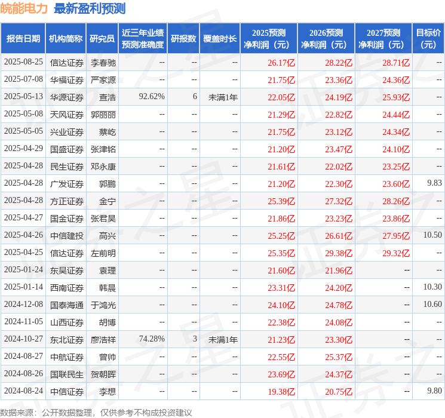Viewport: 445px width, 418px height.
Task: Click 28.71亿 in 2027 column
Action: tap(396, 63)
